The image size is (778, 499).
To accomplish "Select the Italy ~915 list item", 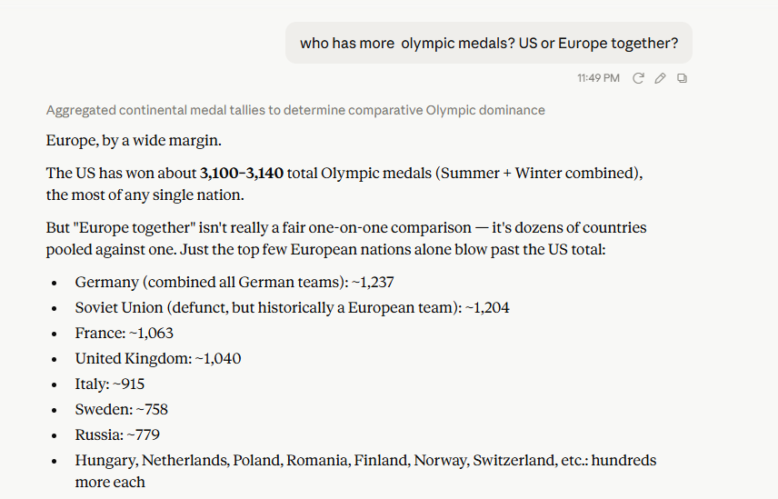I will (110, 384).
